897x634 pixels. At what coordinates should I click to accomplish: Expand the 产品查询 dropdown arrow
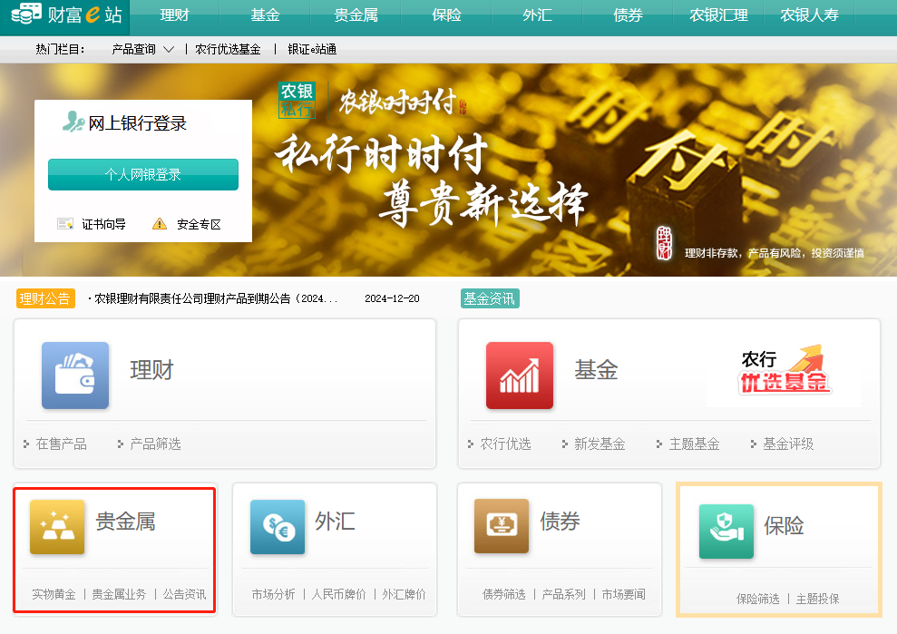click(169, 50)
